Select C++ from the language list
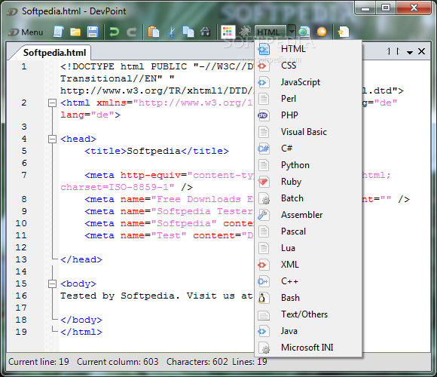The width and height of the screenshot is (437, 377). [308, 281]
